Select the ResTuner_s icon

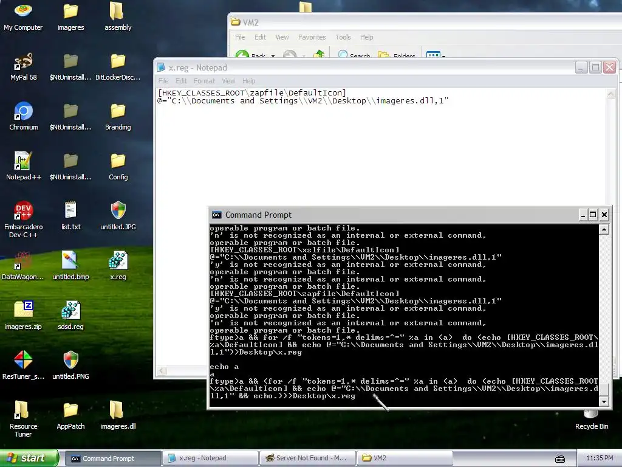point(23,365)
